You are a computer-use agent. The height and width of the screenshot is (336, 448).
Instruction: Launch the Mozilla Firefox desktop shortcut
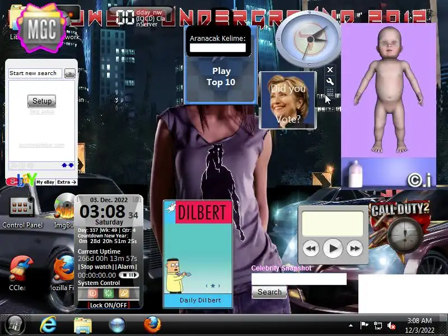[63, 273]
